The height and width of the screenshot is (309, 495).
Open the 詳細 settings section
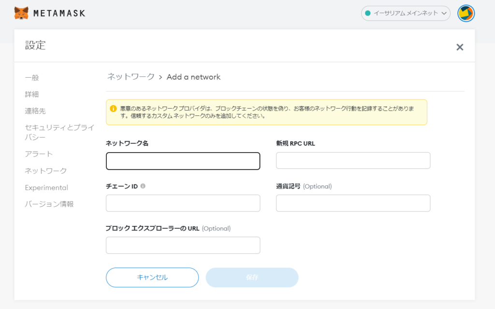click(32, 94)
